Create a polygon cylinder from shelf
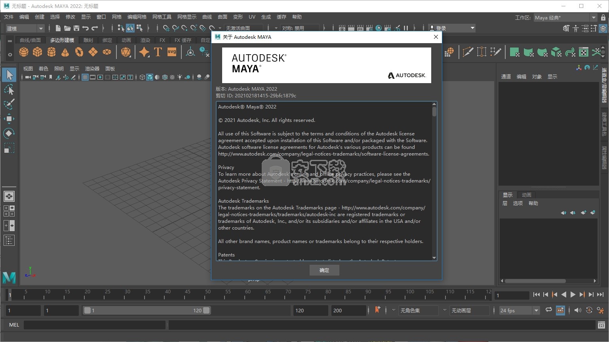The width and height of the screenshot is (609, 342). tap(51, 52)
